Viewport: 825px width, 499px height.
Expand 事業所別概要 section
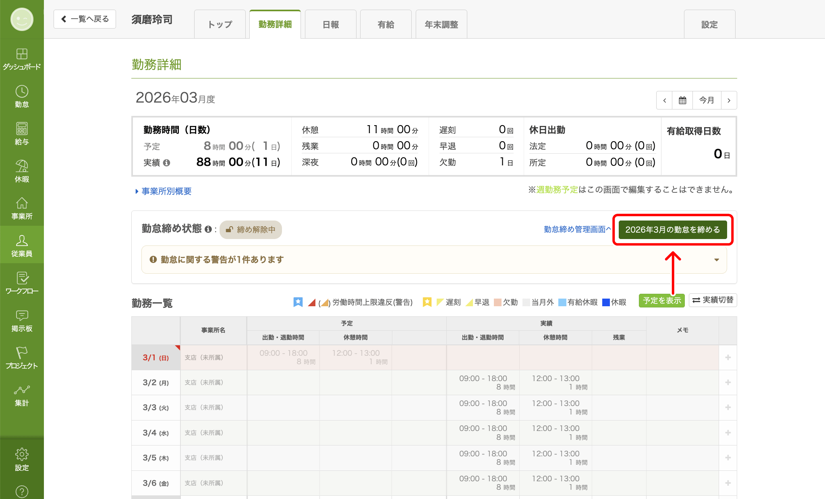[x=164, y=191]
